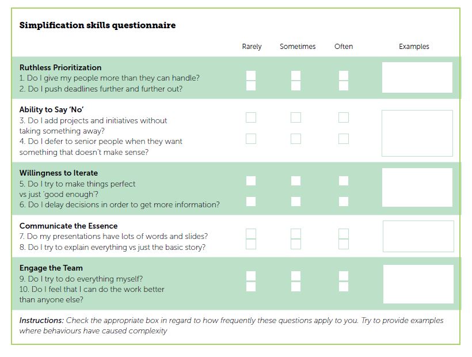
Task: Click the Communicate the Essence examples box
Action: point(418,236)
